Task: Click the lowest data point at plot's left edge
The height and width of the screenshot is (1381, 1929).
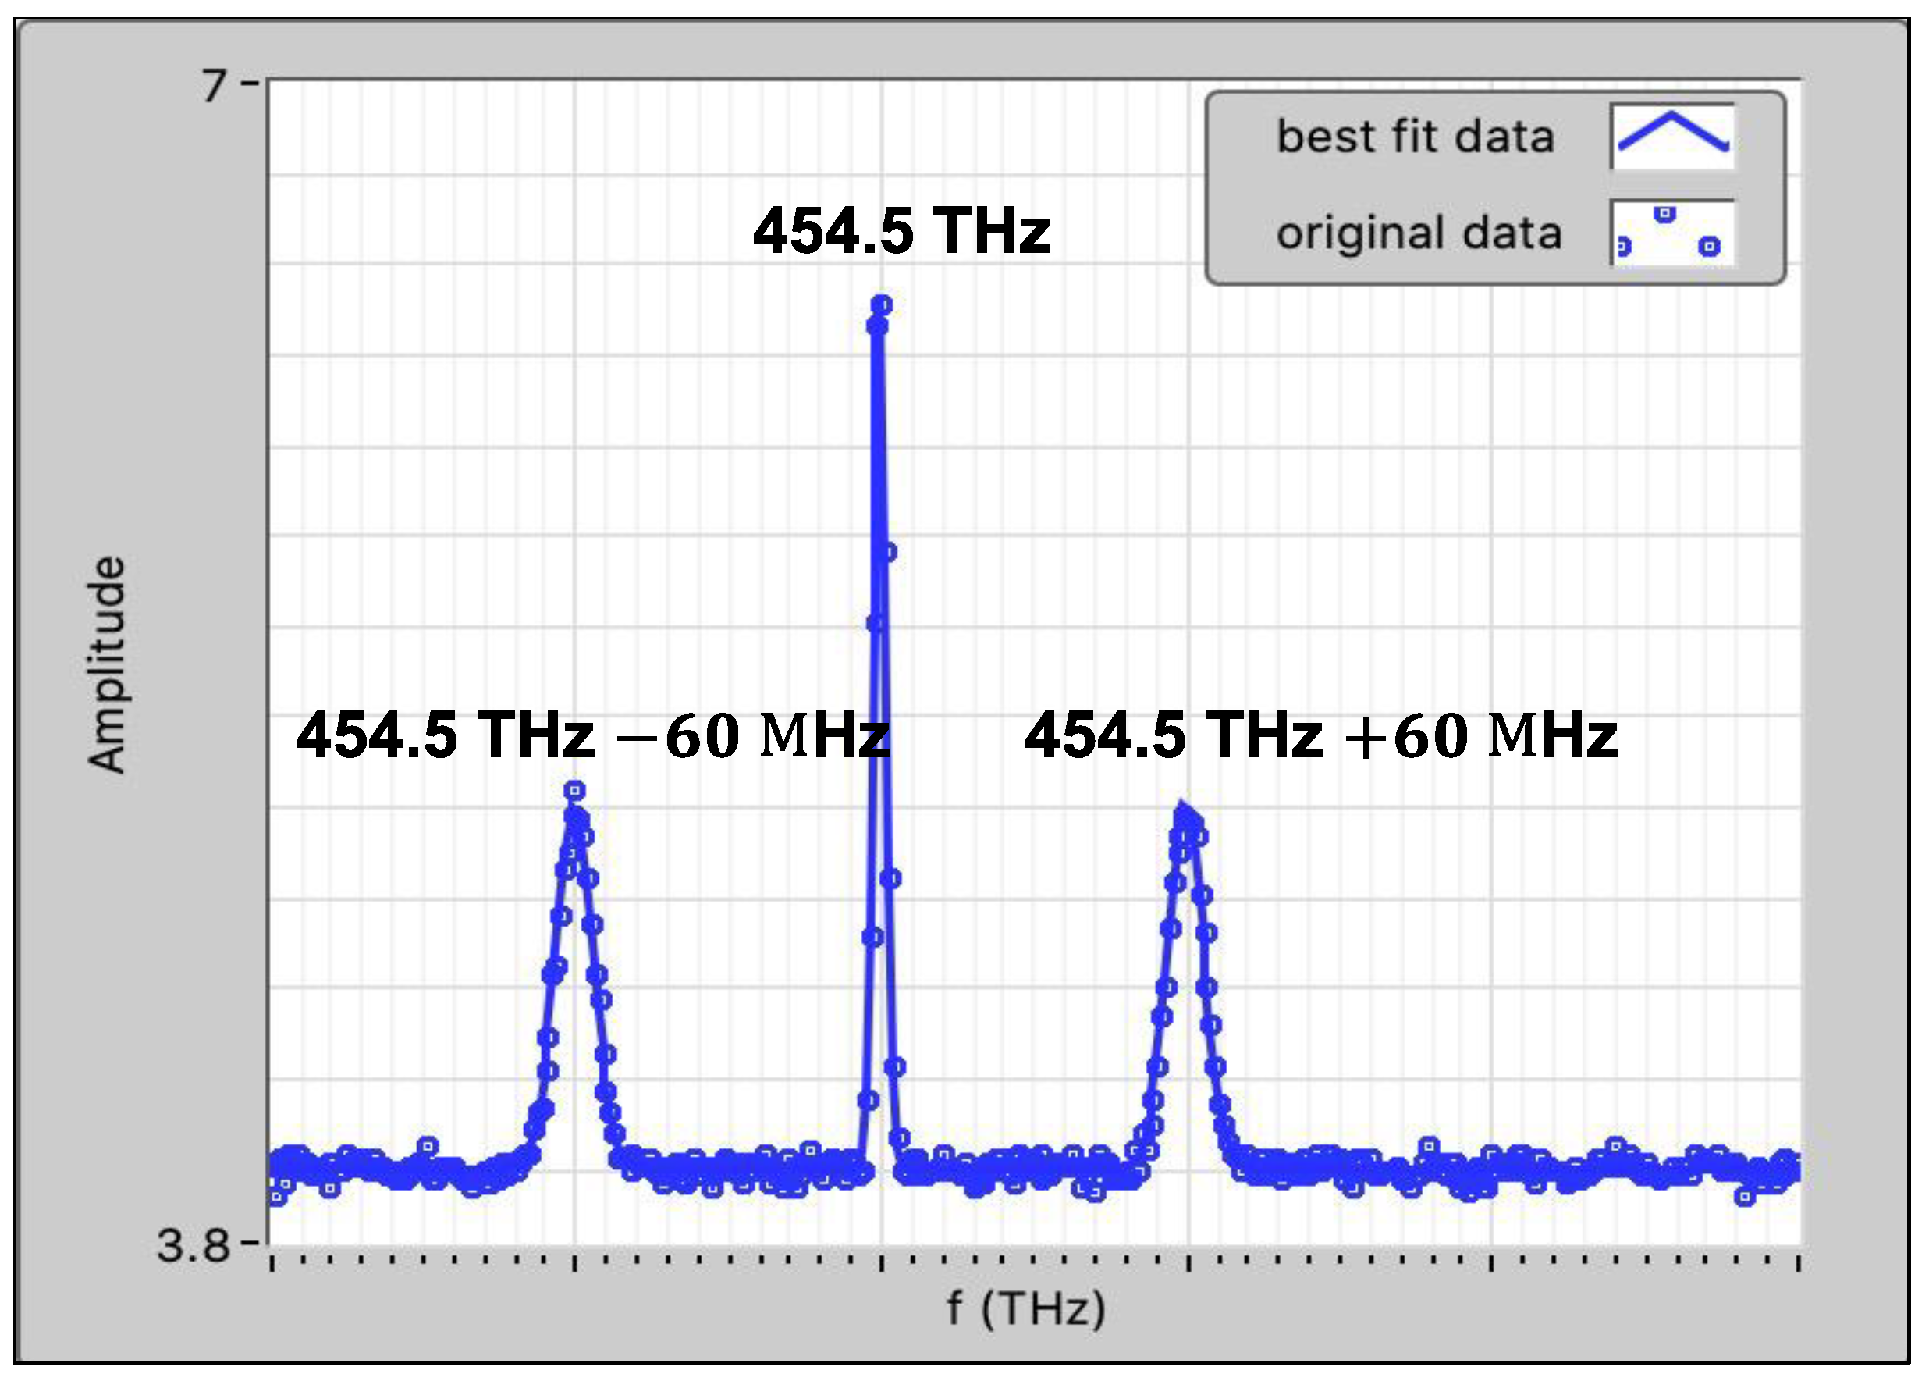Action: coord(276,1198)
